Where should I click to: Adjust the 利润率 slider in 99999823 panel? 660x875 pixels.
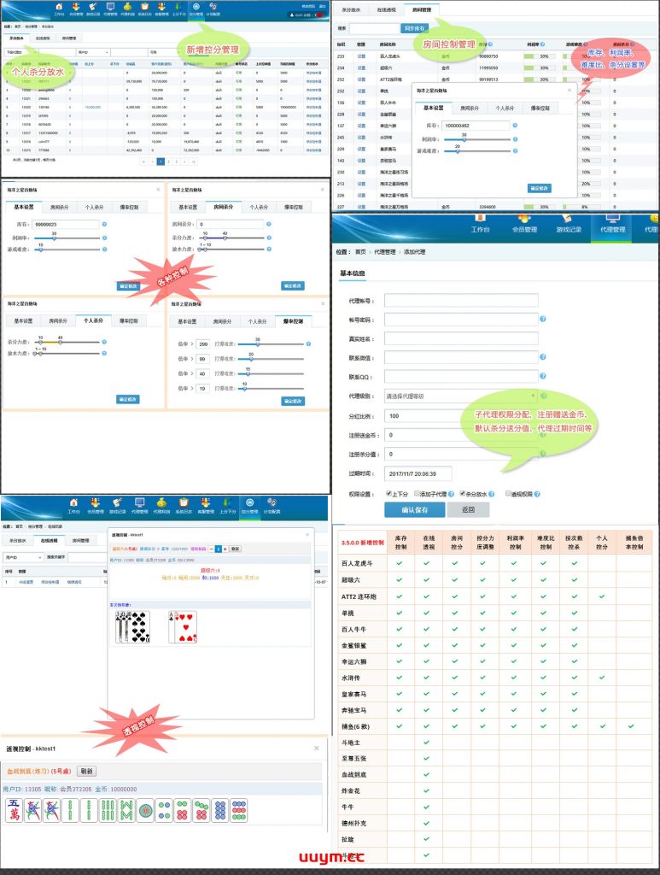(55, 238)
